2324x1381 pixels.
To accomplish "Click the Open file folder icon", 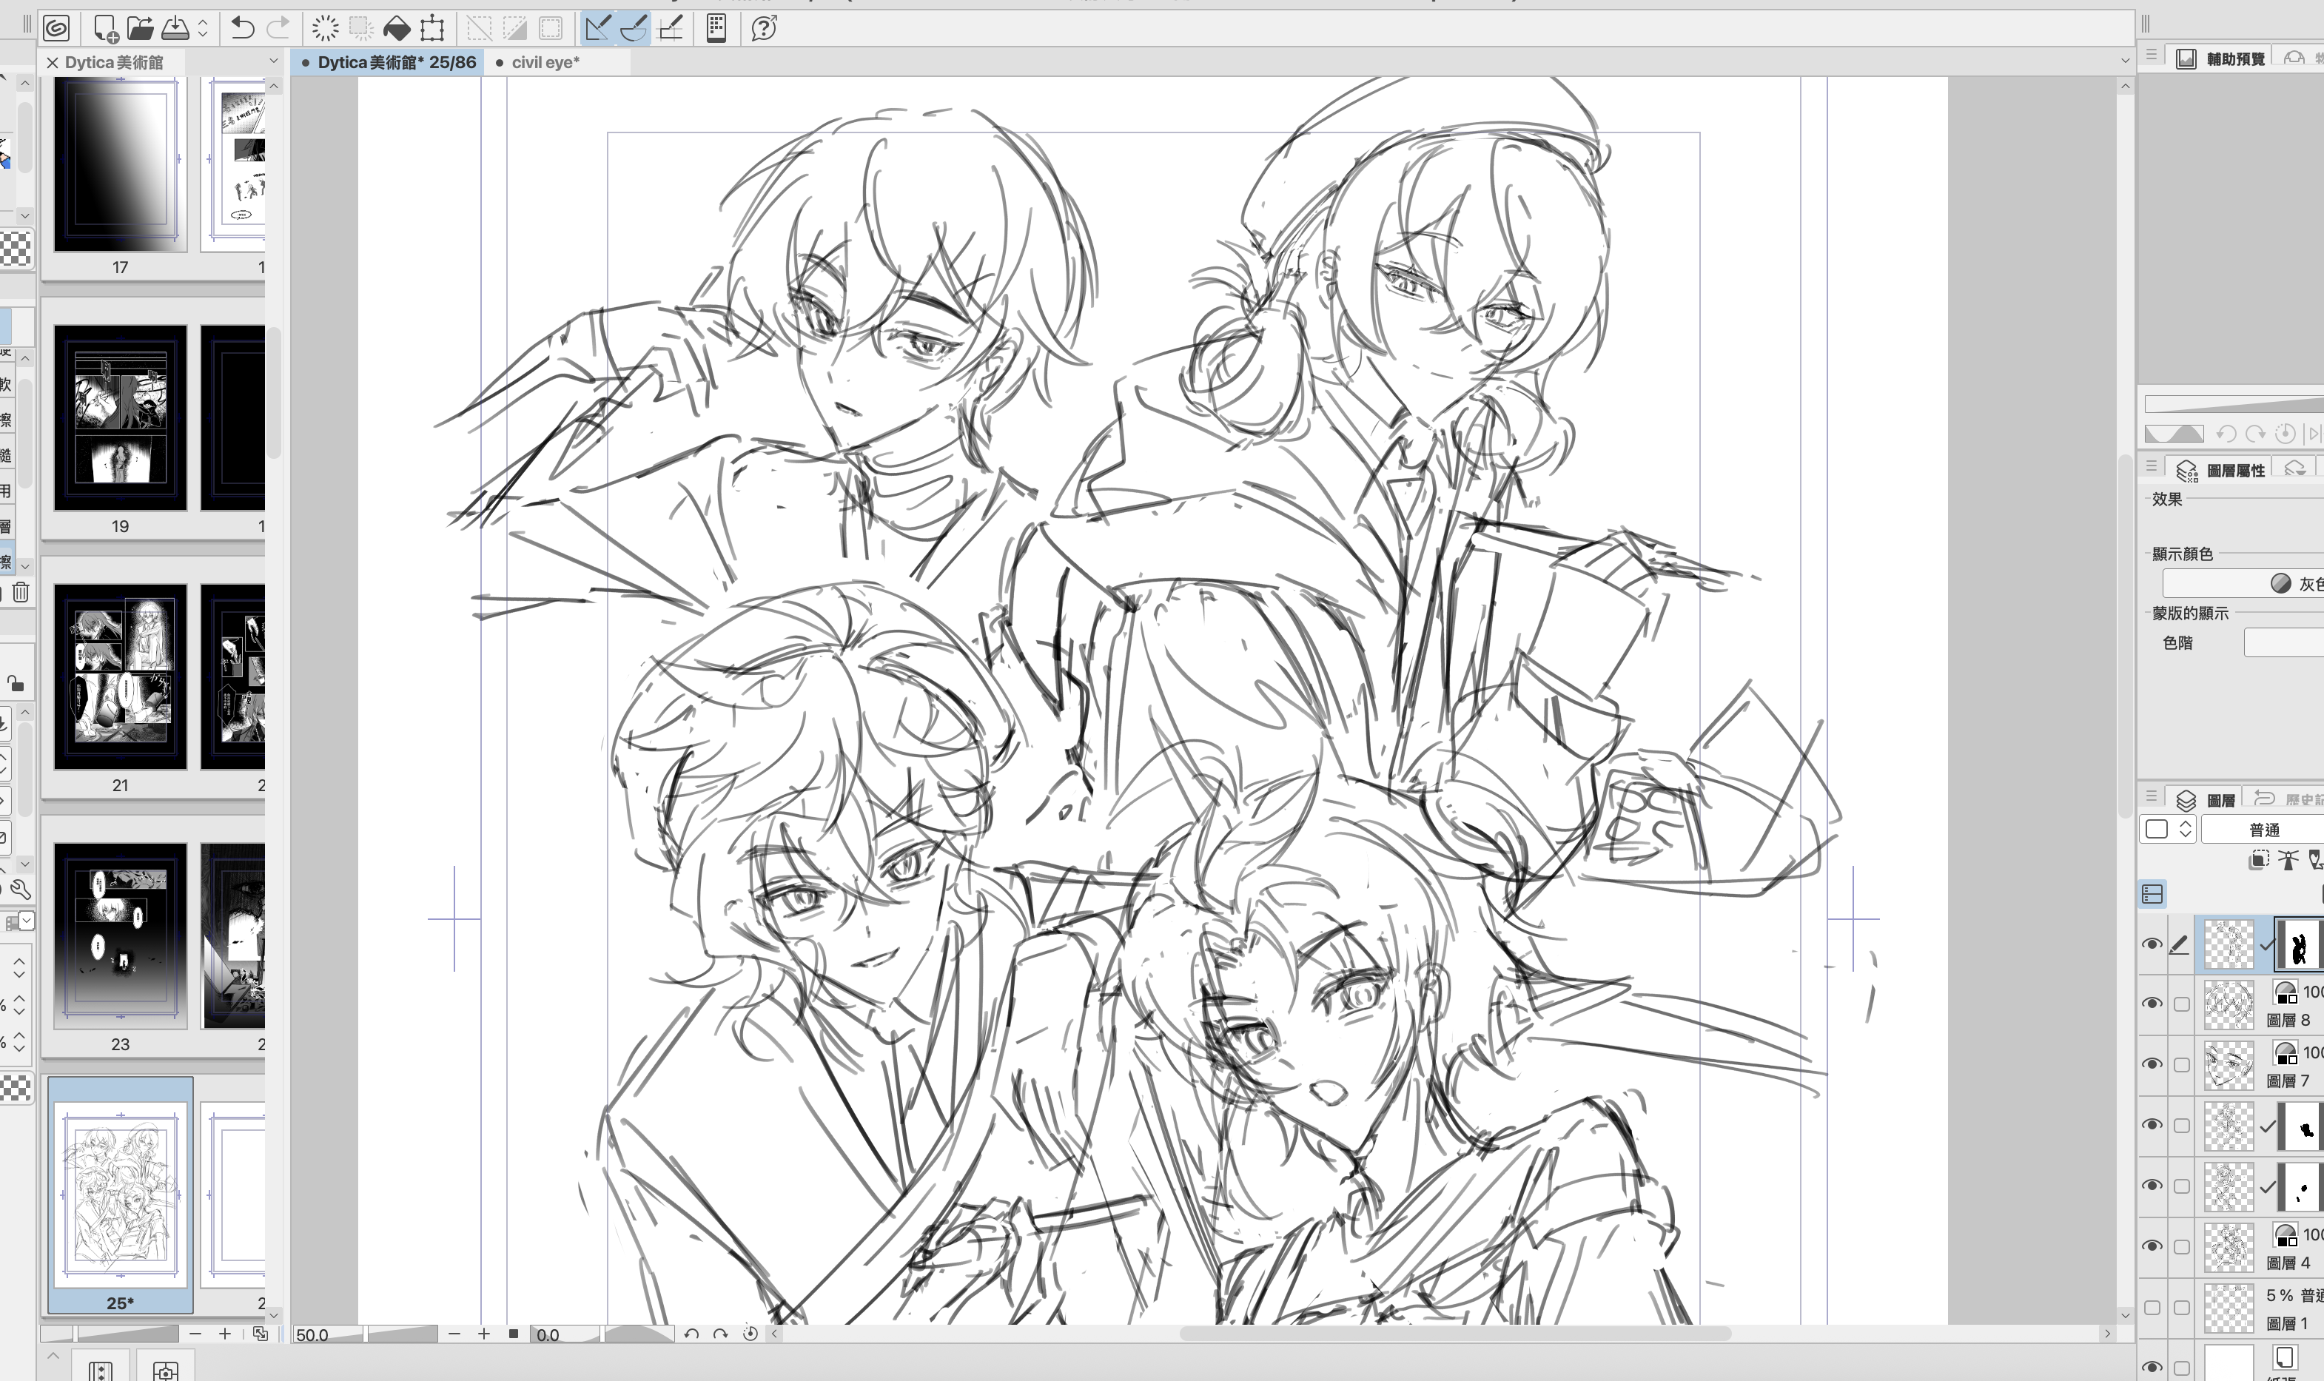I will coord(140,28).
